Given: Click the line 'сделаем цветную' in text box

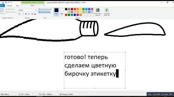Looking at the screenshot, I should 90,65.
